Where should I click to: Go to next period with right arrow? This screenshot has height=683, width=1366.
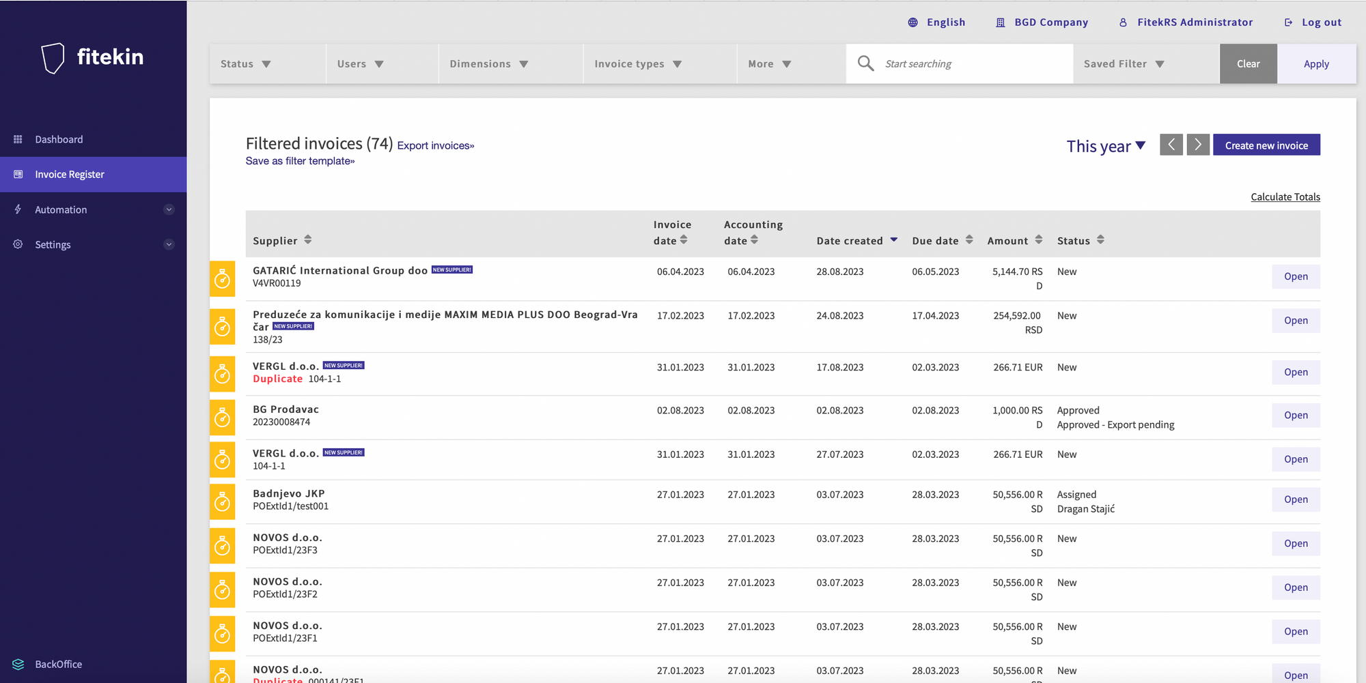[x=1198, y=145]
